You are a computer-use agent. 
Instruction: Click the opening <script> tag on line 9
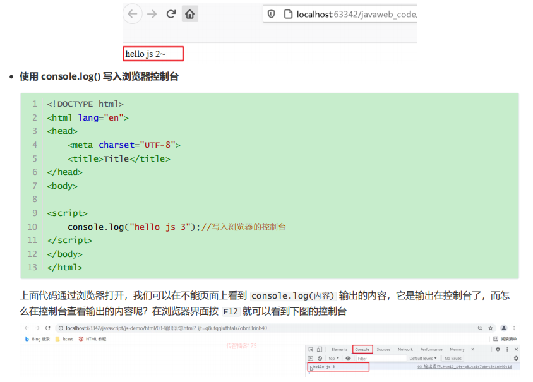(68, 213)
